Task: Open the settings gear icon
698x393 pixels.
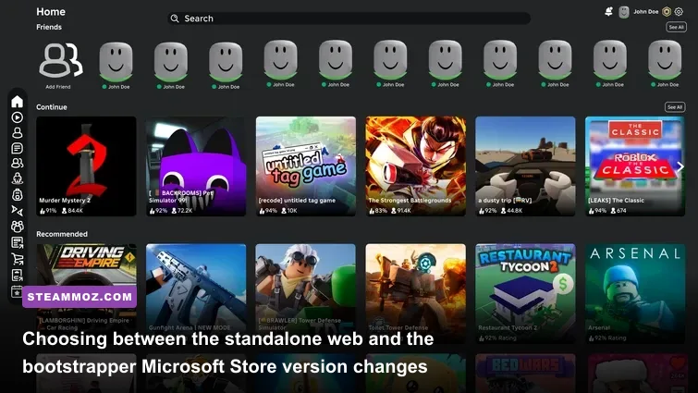Action: click(679, 12)
